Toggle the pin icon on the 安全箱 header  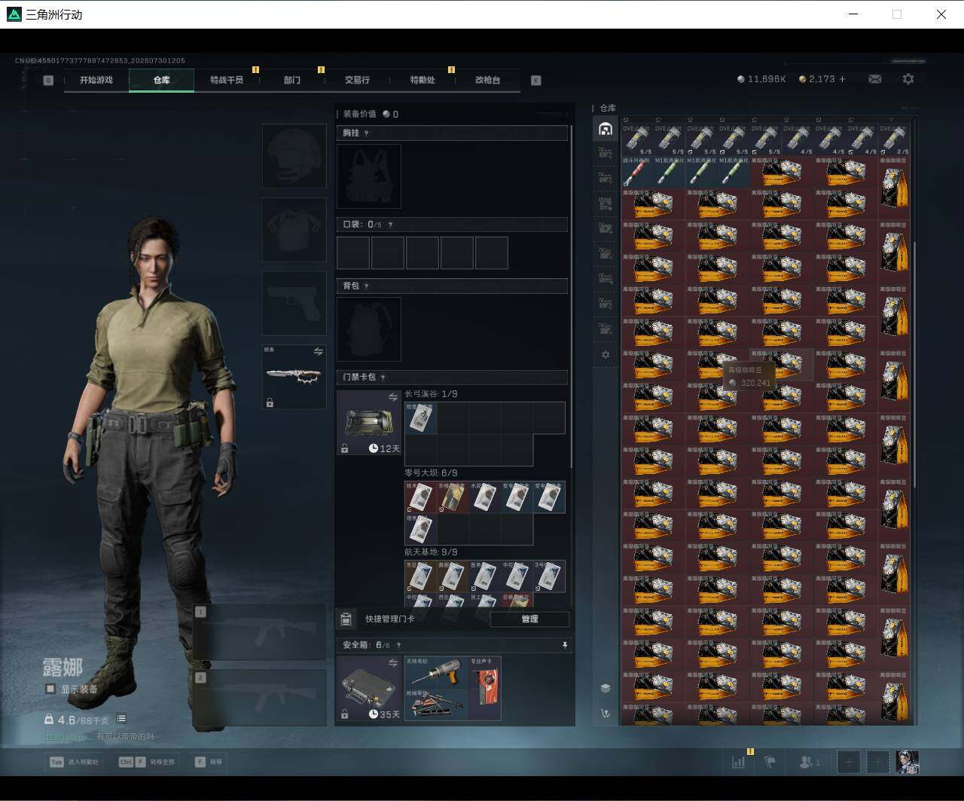tap(565, 646)
